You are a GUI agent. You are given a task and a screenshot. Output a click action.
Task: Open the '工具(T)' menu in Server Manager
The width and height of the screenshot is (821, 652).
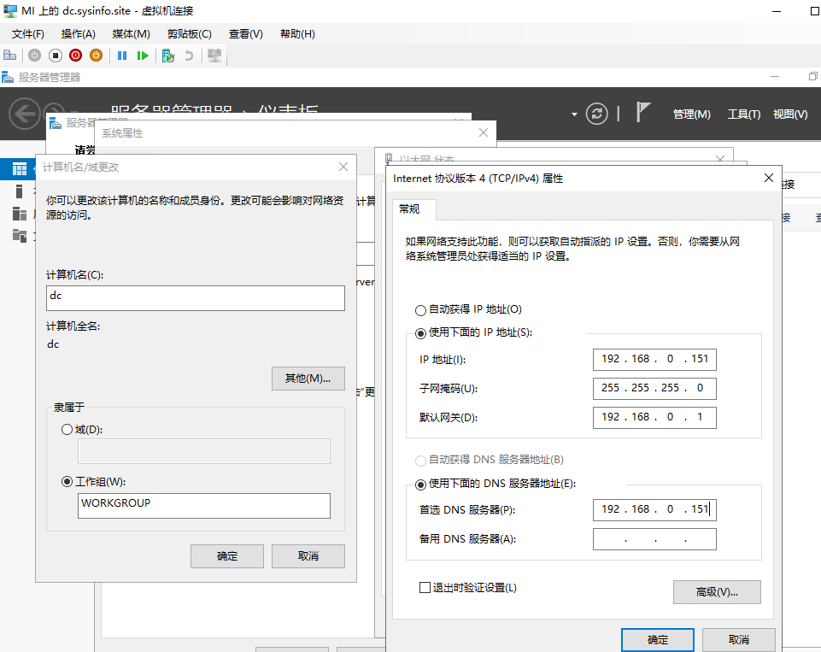click(743, 113)
